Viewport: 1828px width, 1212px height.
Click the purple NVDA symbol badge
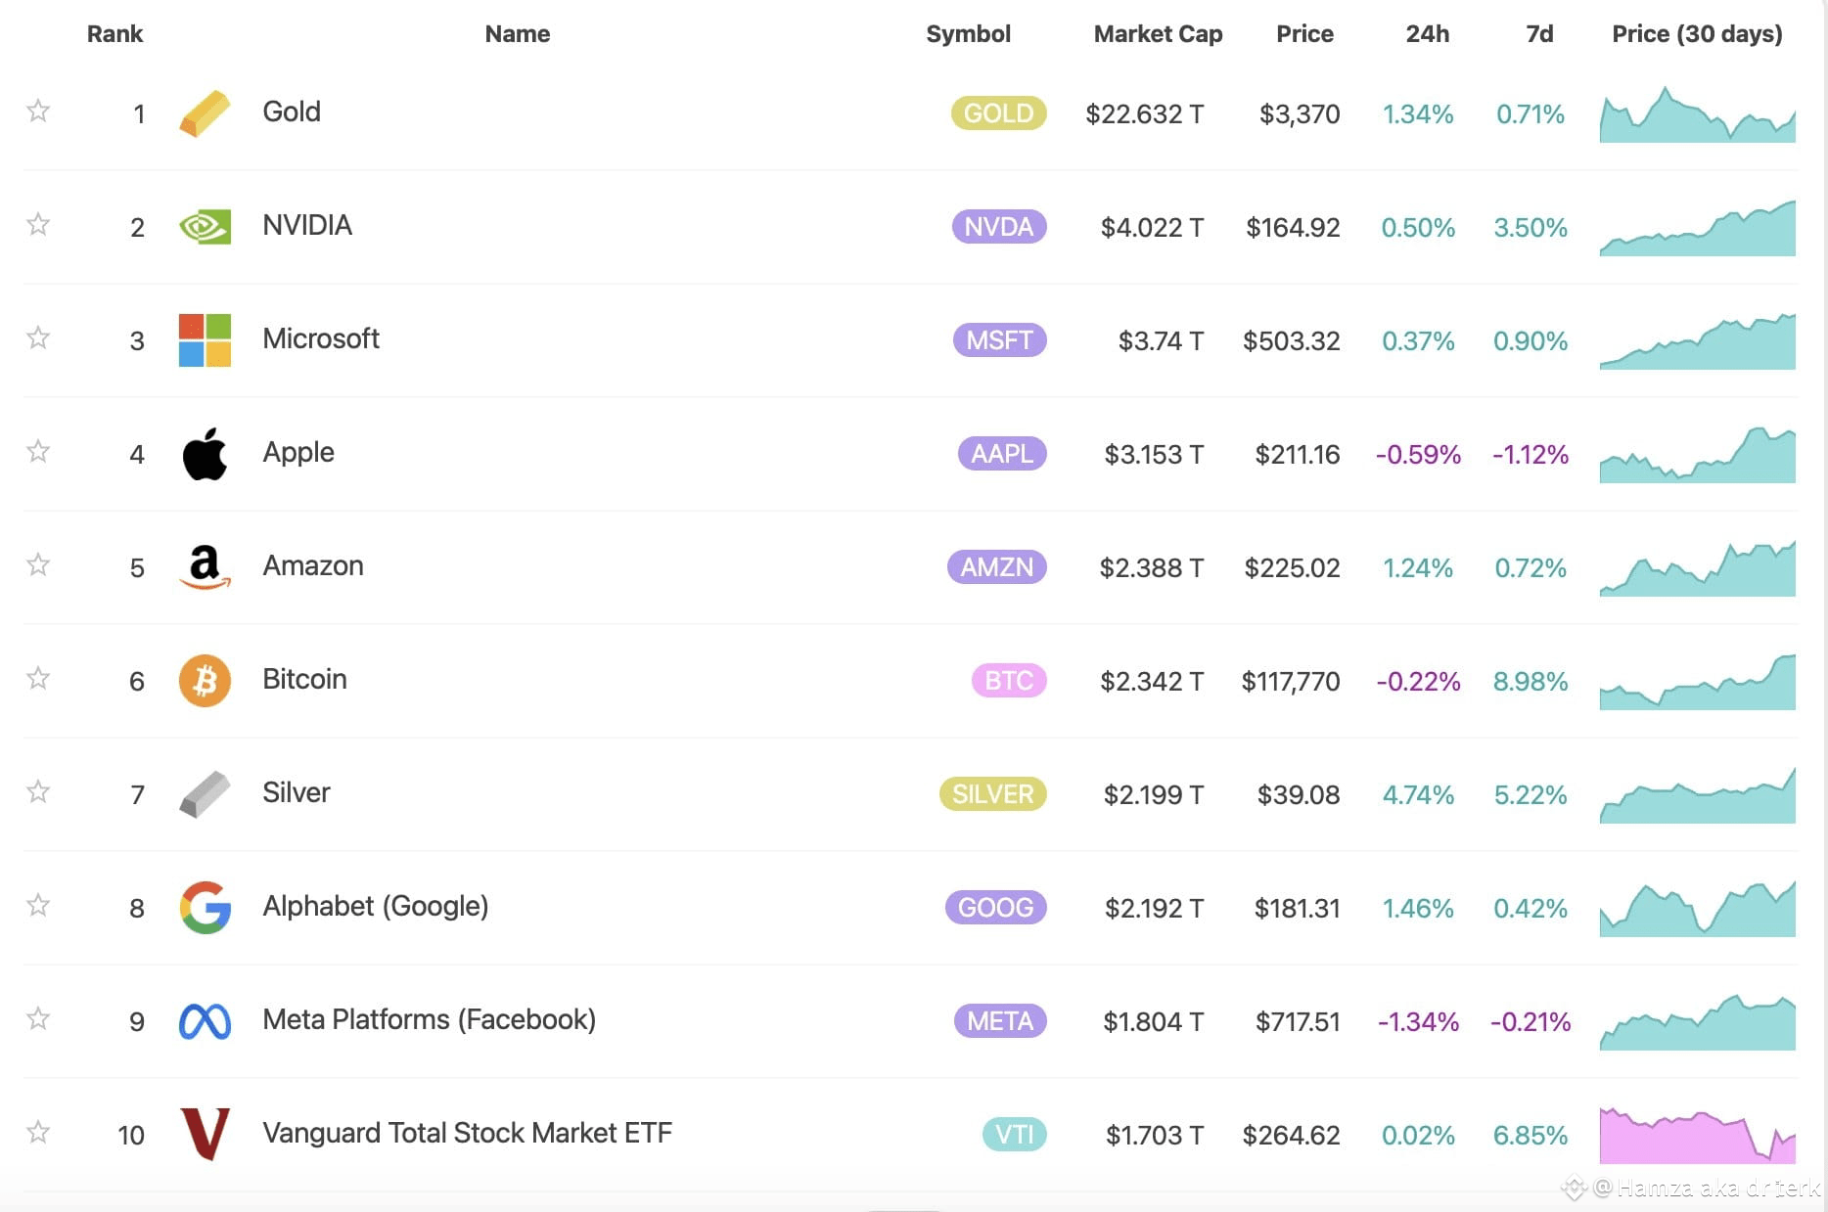coord(999,227)
